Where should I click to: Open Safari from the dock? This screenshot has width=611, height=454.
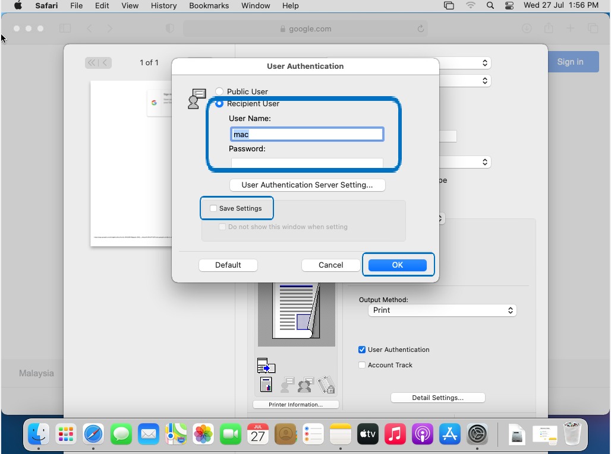click(93, 435)
